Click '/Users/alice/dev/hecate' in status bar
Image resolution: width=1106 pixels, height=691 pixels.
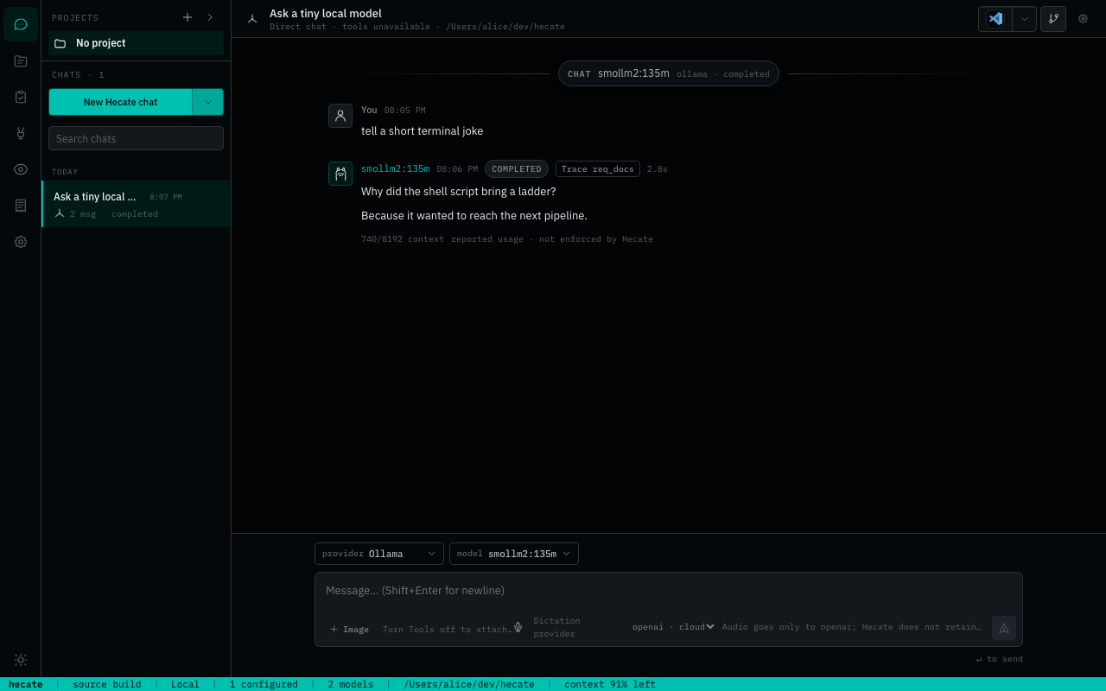coord(469,684)
